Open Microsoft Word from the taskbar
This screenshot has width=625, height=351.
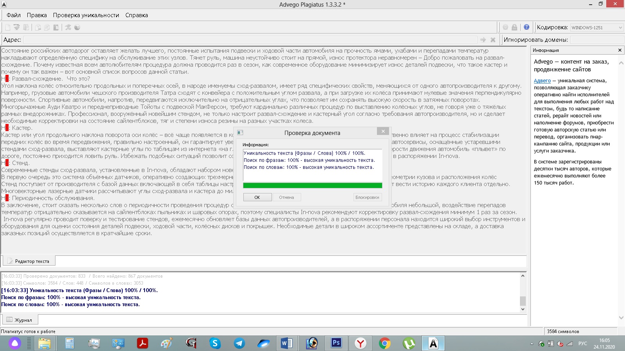coord(287,343)
